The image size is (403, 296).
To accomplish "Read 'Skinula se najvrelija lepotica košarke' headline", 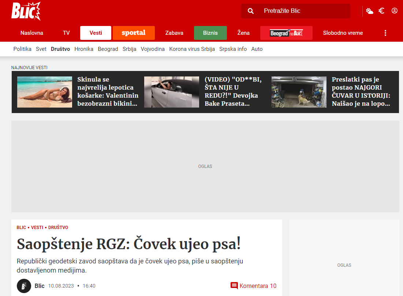I will [x=108, y=91].
